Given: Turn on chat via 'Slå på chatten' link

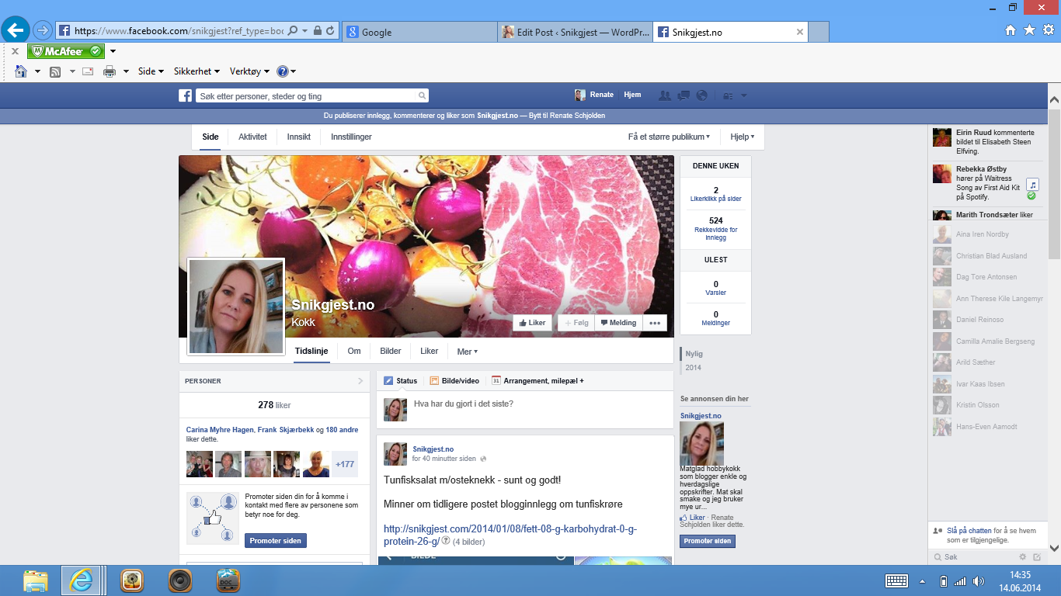Looking at the screenshot, I should coord(969,531).
